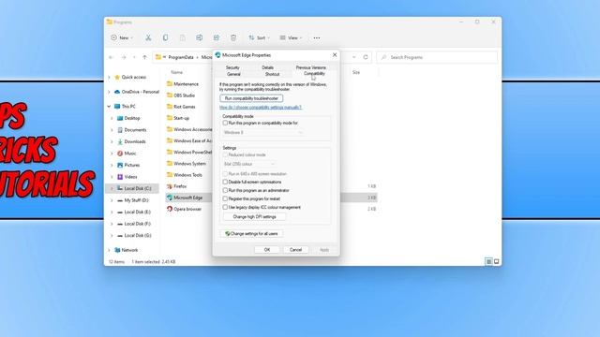The width and height of the screenshot is (600, 337).
Task: Check Register this program for restart
Action: pyautogui.click(x=225, y=198)
